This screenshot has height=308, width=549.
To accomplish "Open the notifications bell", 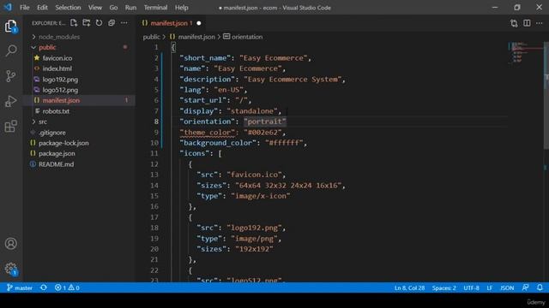I will coord(540,287).
